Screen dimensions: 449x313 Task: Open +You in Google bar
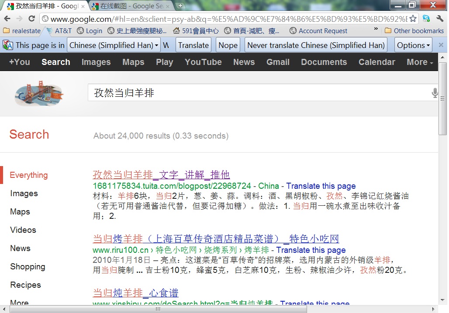pos(20,62)
